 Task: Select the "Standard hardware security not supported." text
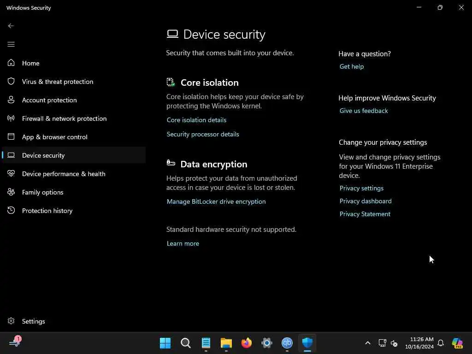pos(231,230)
